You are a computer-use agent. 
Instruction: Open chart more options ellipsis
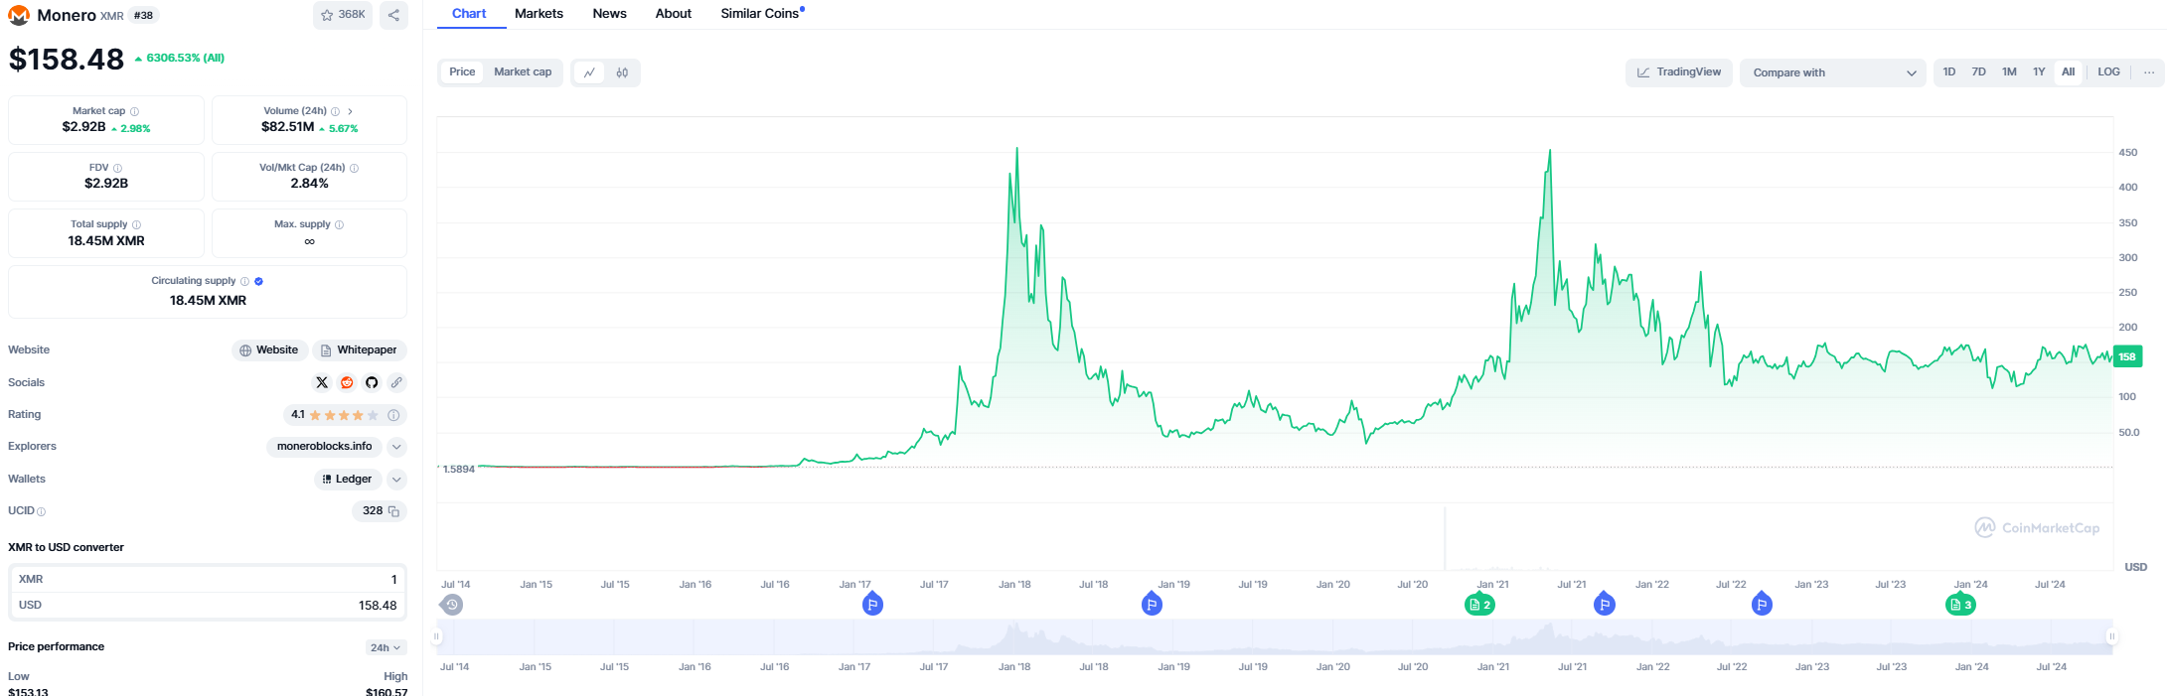2149,72
